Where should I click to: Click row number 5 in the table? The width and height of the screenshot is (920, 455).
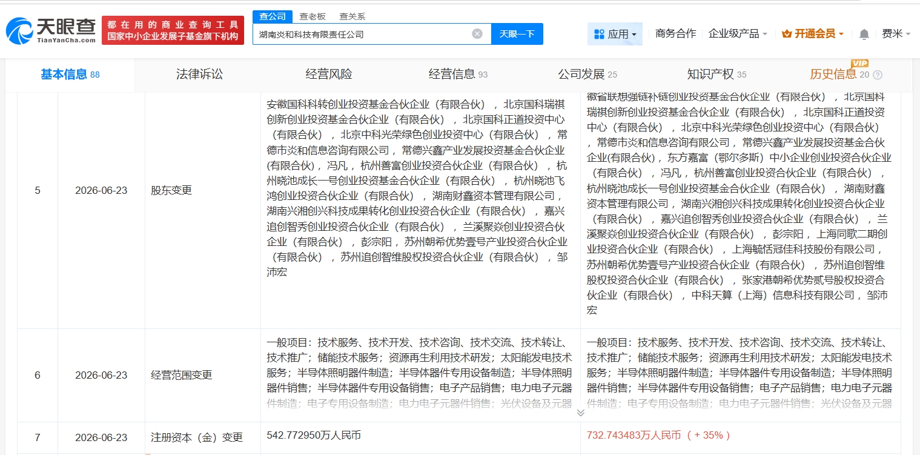click(x=38, y=190)
